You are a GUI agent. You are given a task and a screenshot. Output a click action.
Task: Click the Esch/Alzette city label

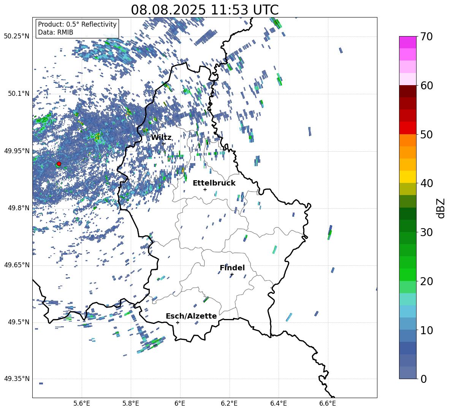click(192, 316)
